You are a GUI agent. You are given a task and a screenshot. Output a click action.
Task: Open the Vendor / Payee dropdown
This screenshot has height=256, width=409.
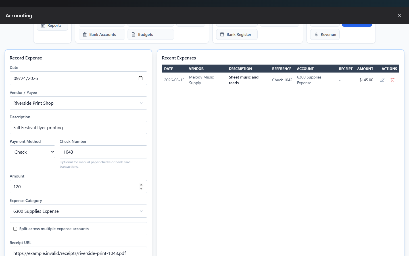78,103
